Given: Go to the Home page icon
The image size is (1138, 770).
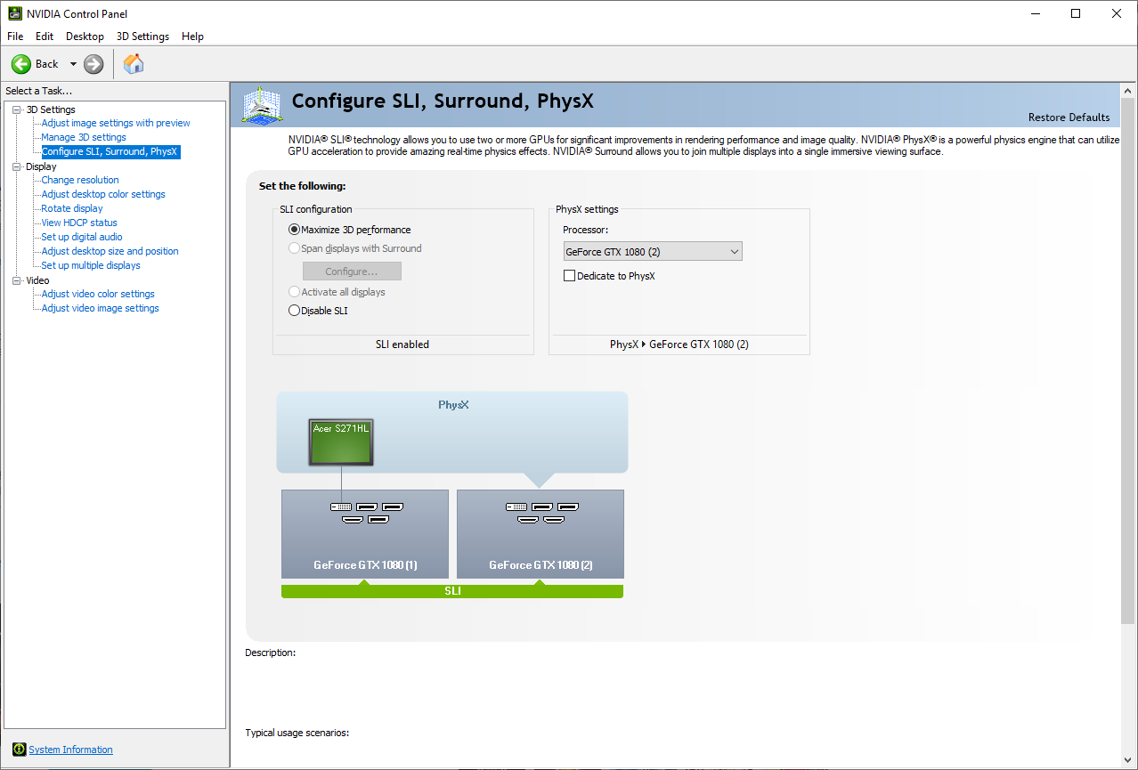Looking at the screenshot, I should point(134,64).
